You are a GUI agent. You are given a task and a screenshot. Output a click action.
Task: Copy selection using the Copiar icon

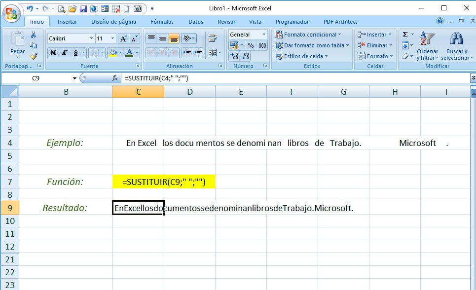[x=34, y=45]
